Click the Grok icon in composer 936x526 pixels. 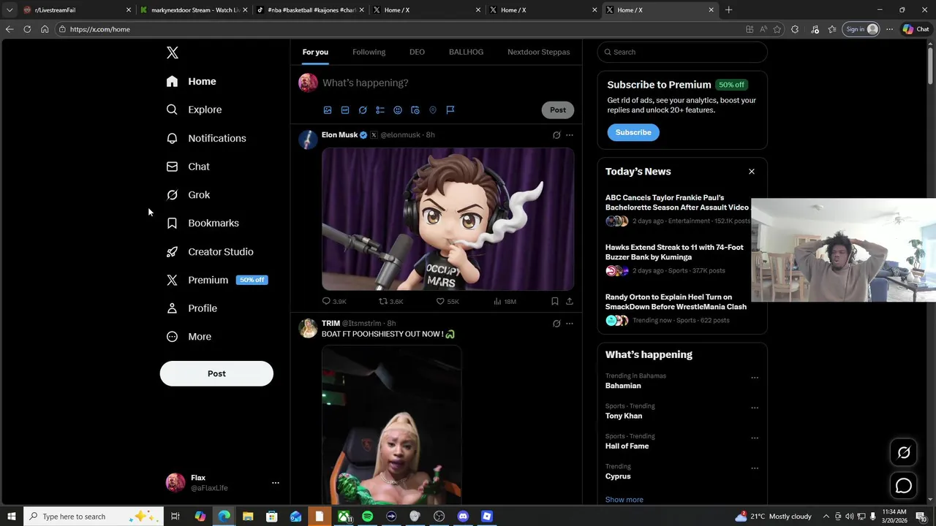[x=363, y=110]
